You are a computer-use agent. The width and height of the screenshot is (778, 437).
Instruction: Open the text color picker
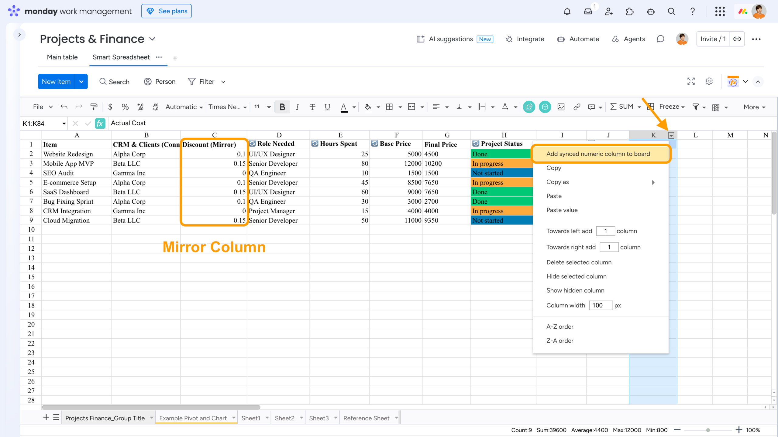(344, 107)
